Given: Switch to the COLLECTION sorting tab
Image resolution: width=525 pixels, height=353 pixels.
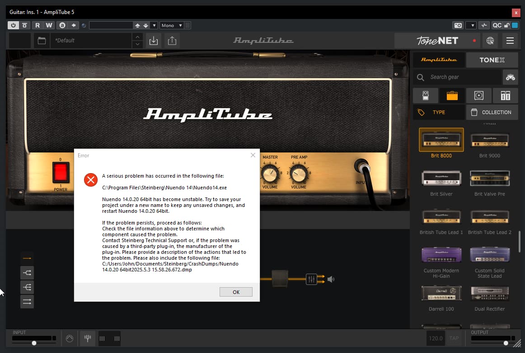Looking at the screenshot, I should pos(492,112).
